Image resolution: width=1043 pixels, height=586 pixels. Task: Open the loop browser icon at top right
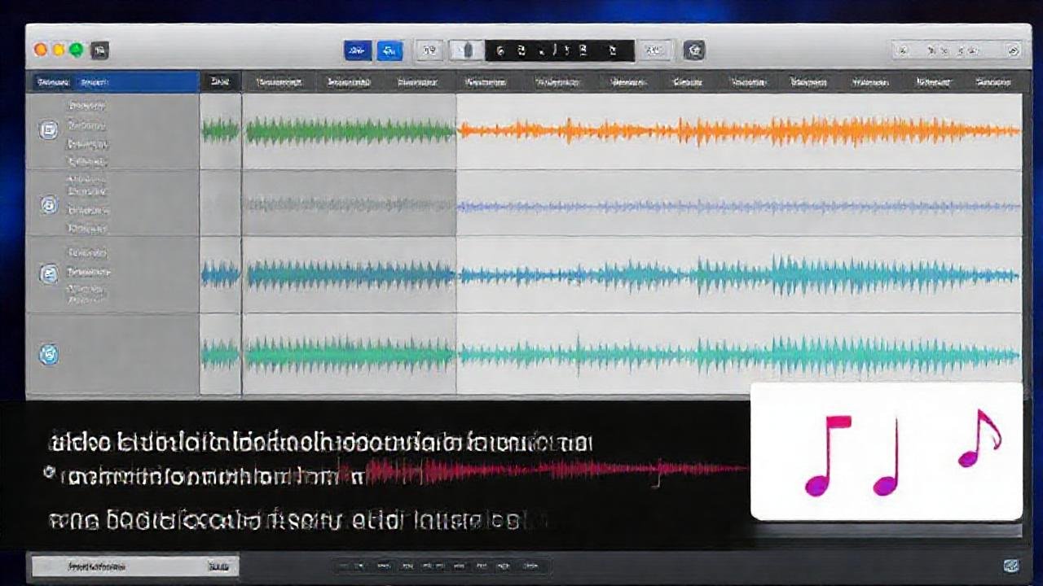click(x=1014, y=50)
